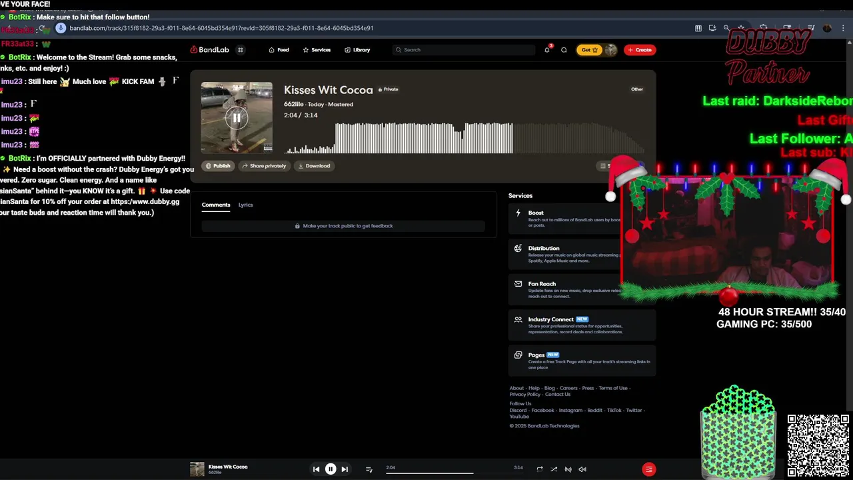Click the Other genre tag
The width and height of the screenshot is (853, 480).
tap(637, 89)
